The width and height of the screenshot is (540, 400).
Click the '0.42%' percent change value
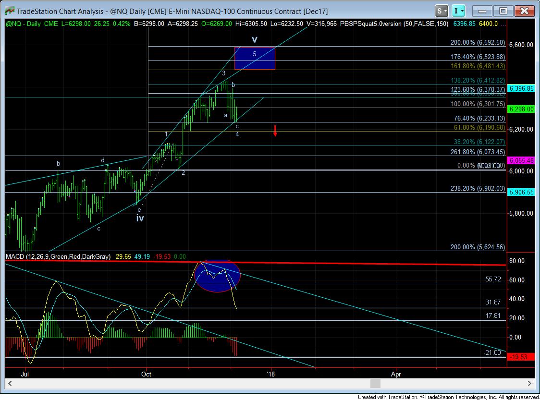[x=122, y=24]
